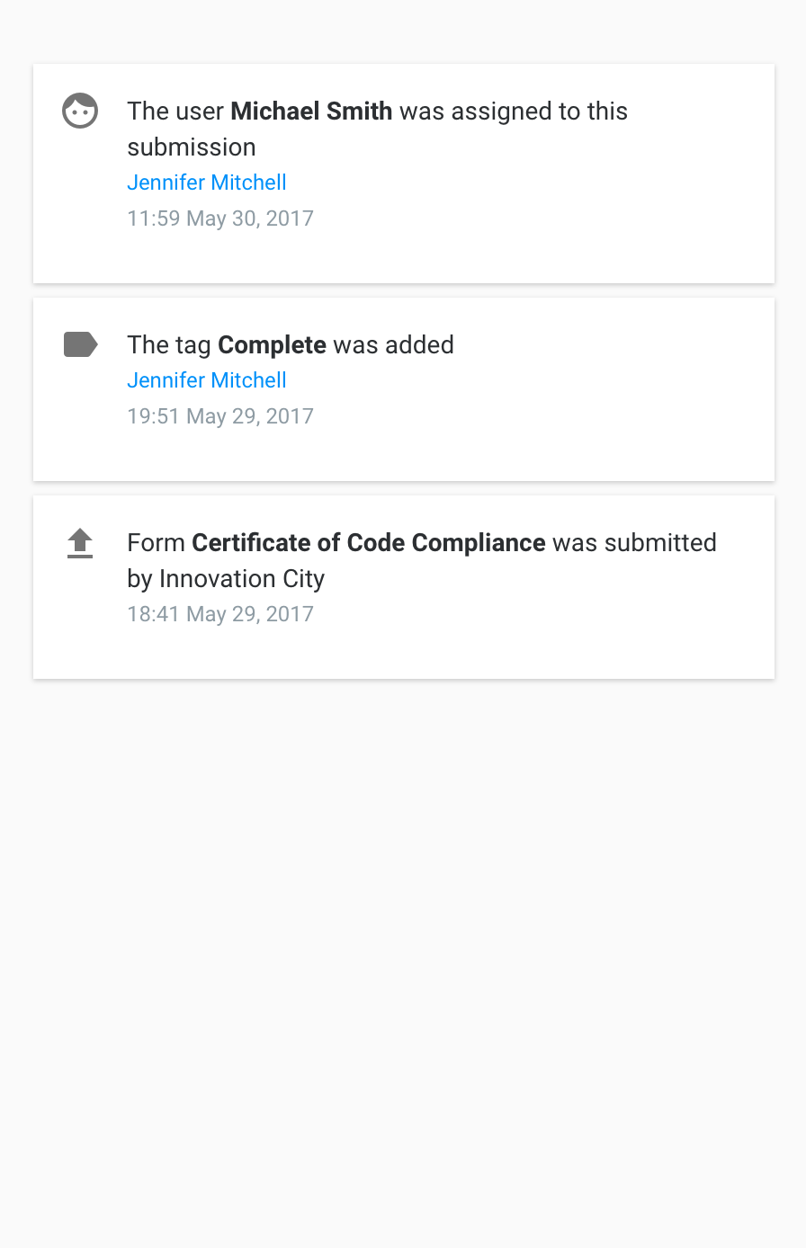Screen dimensions: 806x1248
Task: Click "was assigned to this" text
Action: [x=514, y=111]
